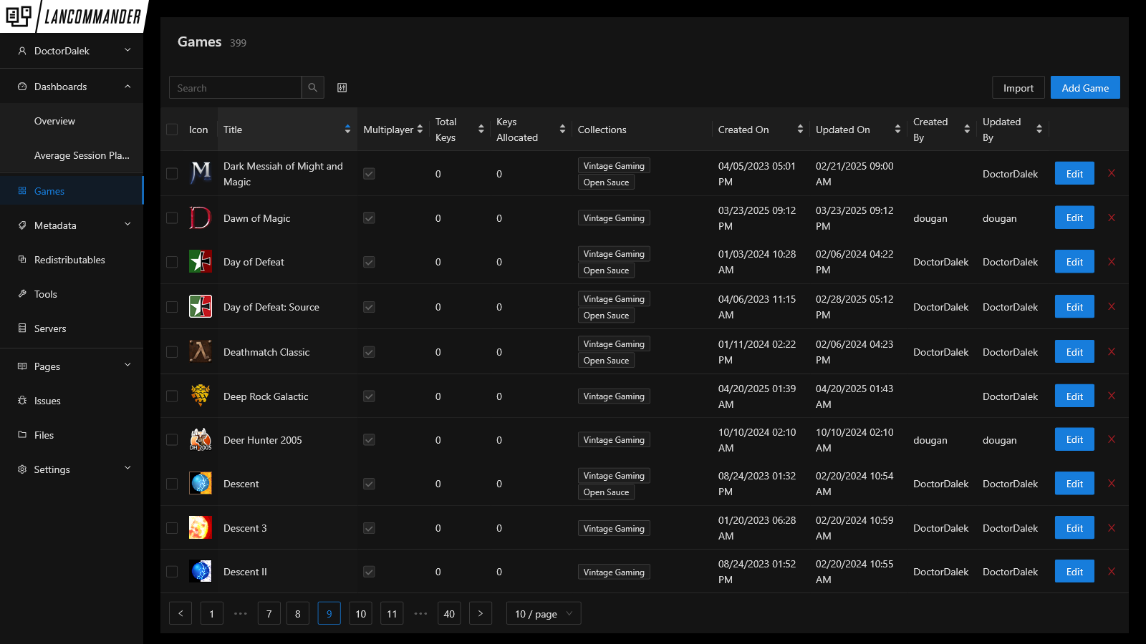Click the Deep Rock Galactic game icon

(x=201, y=396)
